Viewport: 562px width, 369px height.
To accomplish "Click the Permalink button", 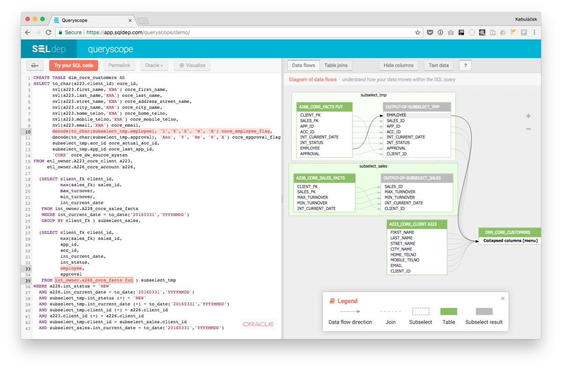I will point(120,65).
